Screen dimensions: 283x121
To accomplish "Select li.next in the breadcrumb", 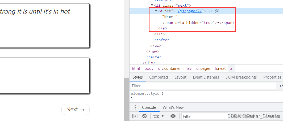I will point(220,68).
